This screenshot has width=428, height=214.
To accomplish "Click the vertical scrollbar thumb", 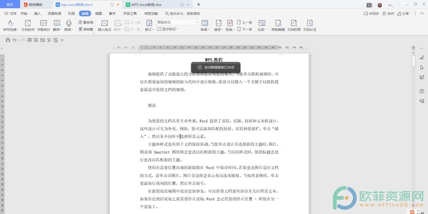I will tap(414, 61).
